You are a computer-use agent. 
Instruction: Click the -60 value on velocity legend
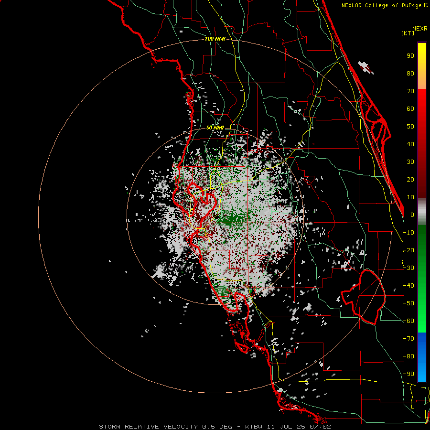[x=408, y=321]
